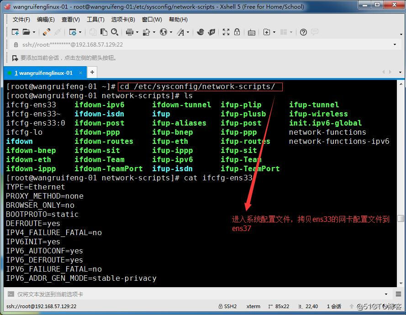
Task: Open the 工具(T) menu
Action: [95, 20]
